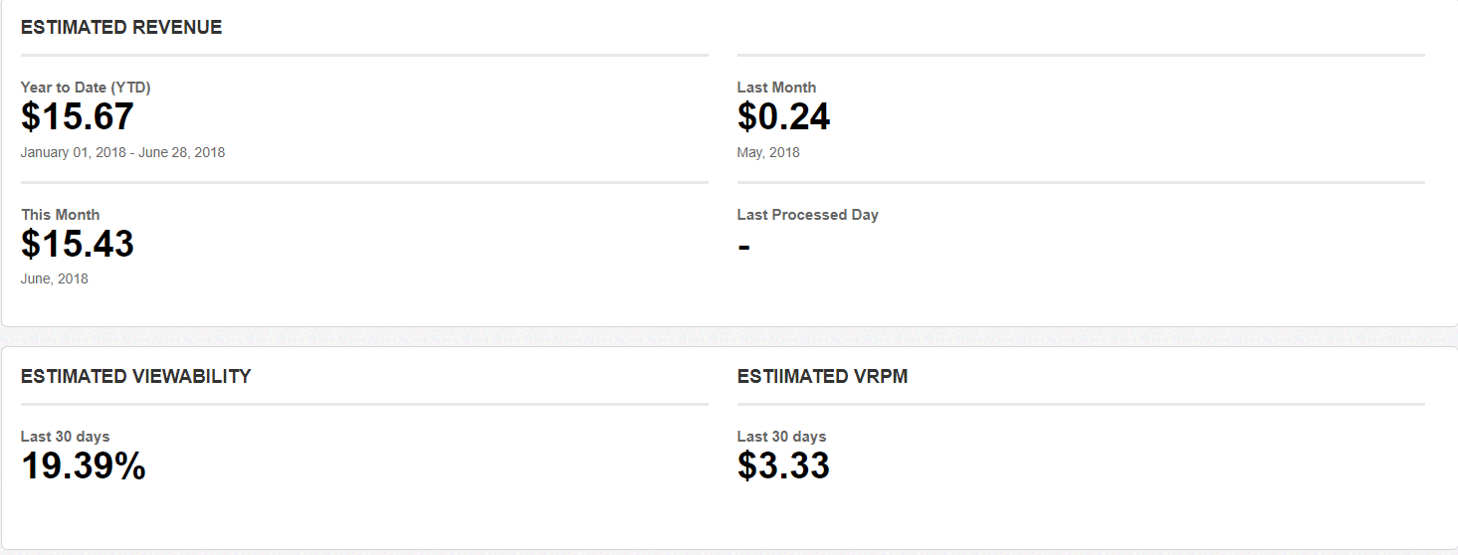This screenshot has height=555, width=1458.
Task: Click the 19.39% viewability value
Action: click(84, 466)
